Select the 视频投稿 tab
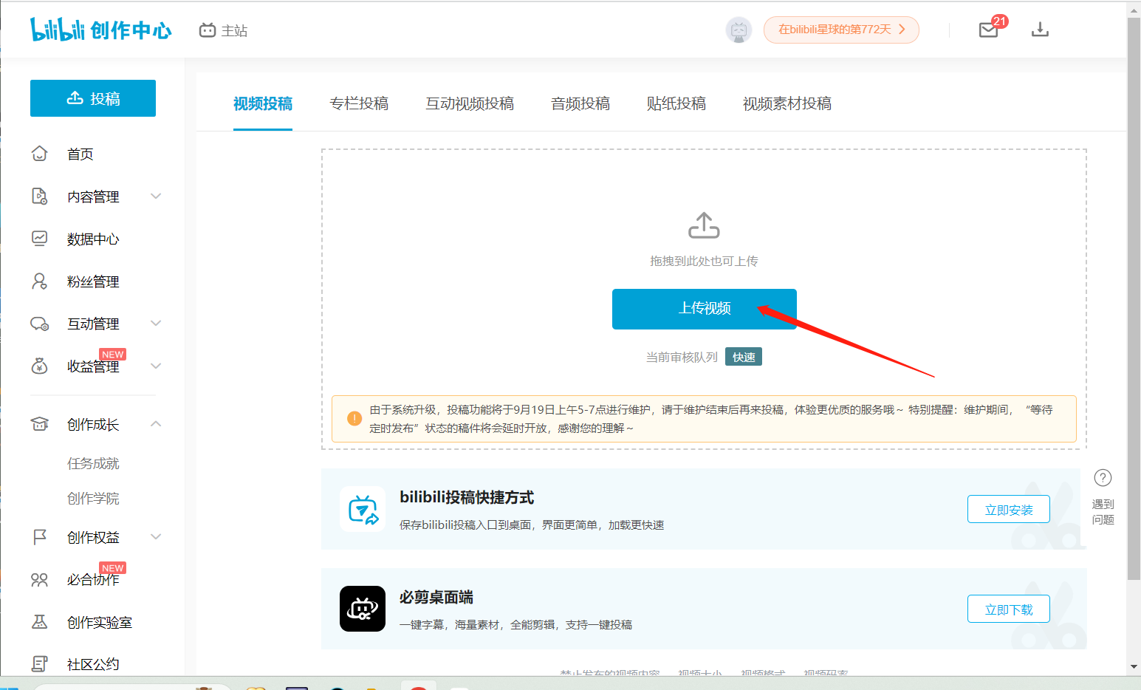Screen dimensions: 1141x690 tap(263, 103)
